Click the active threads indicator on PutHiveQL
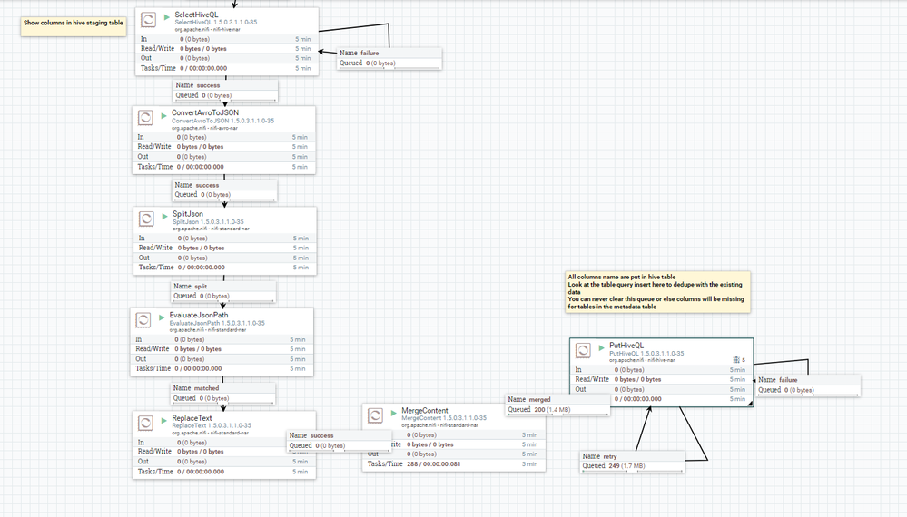The height and width of the screenshot is (517, 907). [739, 360]
